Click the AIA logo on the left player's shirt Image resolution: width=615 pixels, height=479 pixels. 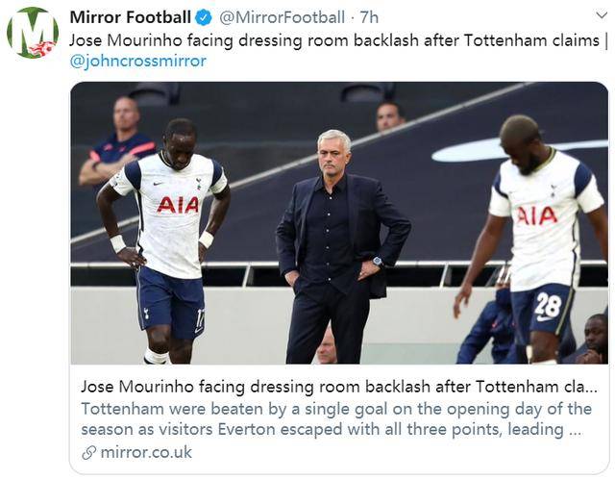178,205
